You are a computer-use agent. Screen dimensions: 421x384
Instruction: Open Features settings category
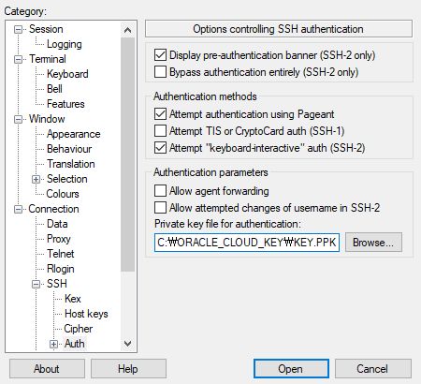(x=65, y=104)
